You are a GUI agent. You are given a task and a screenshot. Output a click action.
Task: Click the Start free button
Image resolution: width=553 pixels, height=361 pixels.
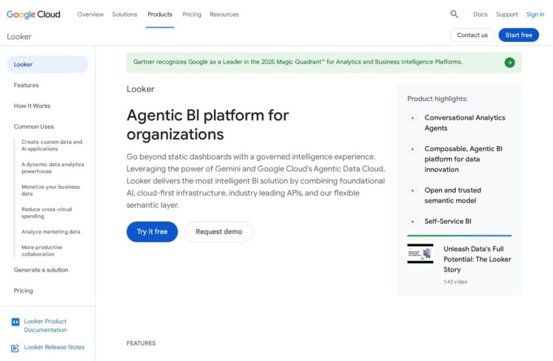tap(518, 35)
